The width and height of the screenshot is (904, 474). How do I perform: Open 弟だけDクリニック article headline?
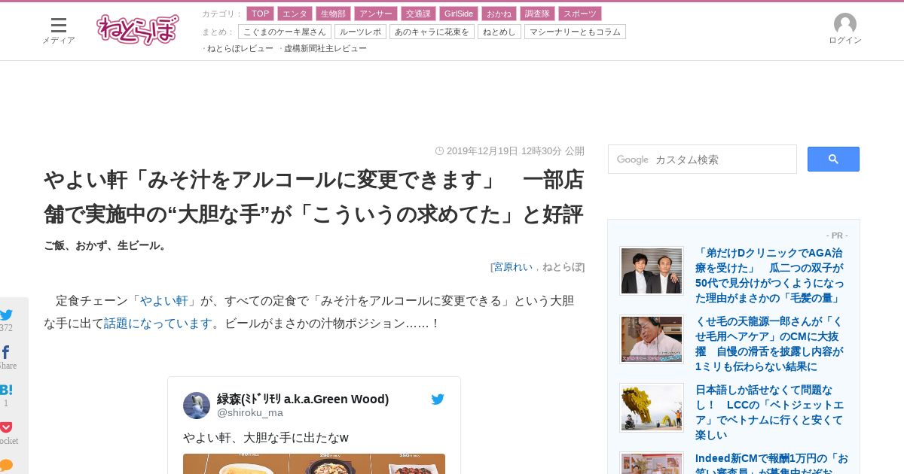coord(770,275)
